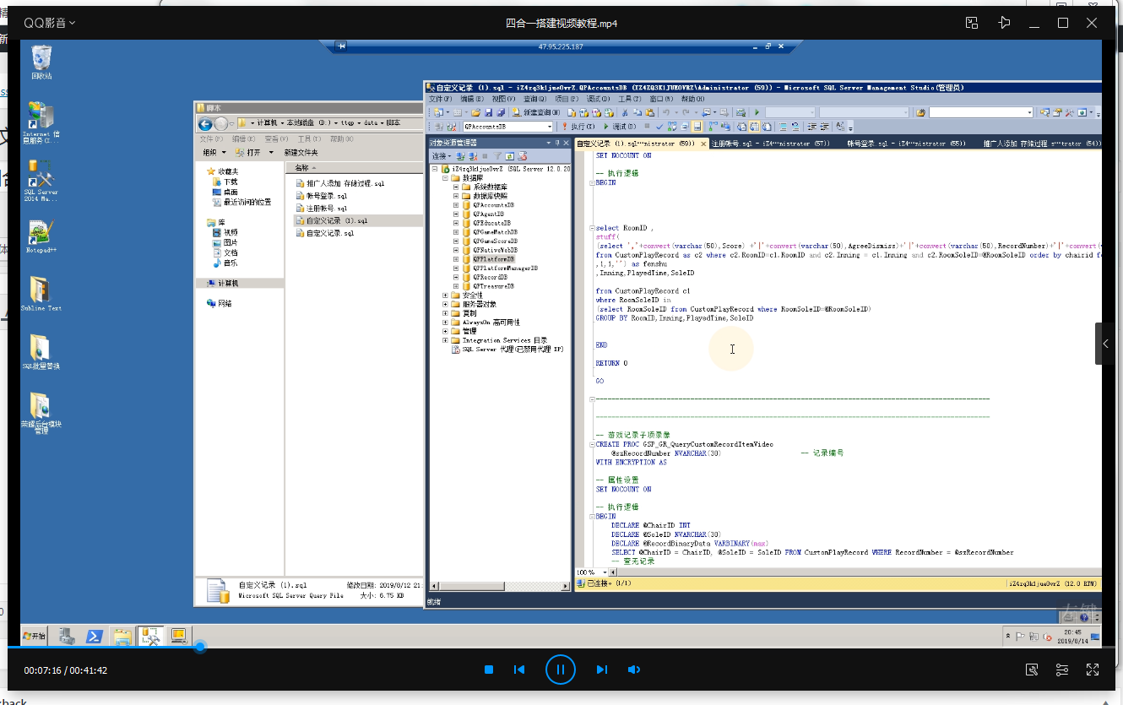Click the video progress slider handle
1123x705 pixels.
[x=199, y=648]
